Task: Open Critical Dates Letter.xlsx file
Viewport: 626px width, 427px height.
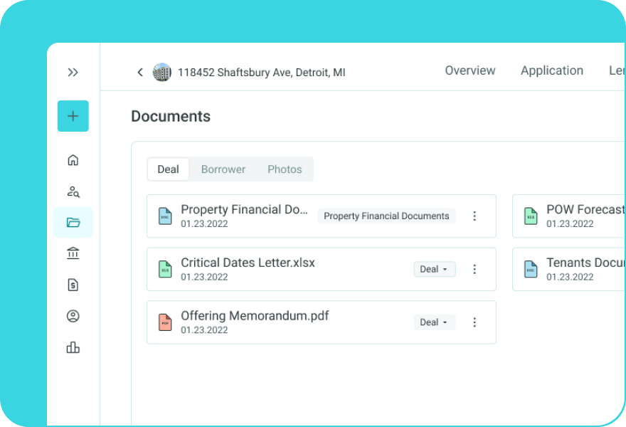Action: click(248, 263)
